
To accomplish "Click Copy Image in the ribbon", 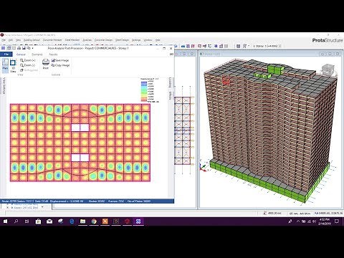I will click(x=60, y=65).
